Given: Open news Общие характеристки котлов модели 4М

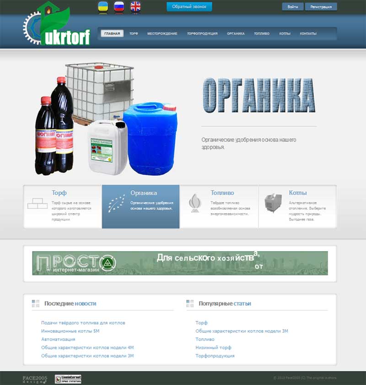Looking at the screenshot, I should coord(87,348).
